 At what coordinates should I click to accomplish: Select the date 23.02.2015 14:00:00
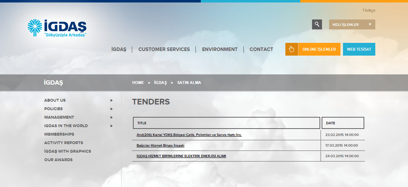click(342, 135)
